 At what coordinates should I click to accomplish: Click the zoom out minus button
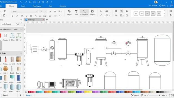(x=145, y=95)
